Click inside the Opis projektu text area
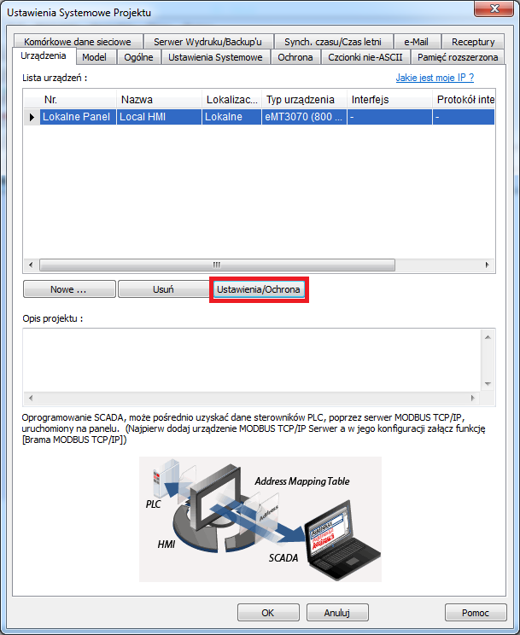 (x=252, y=359)
